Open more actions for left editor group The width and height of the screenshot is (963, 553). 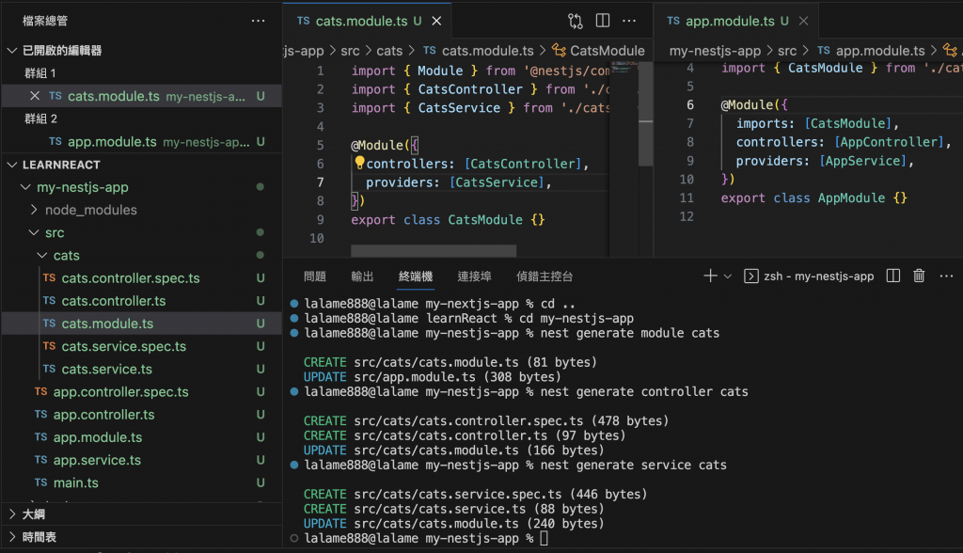pyautogui.click(x=629, y=21)
